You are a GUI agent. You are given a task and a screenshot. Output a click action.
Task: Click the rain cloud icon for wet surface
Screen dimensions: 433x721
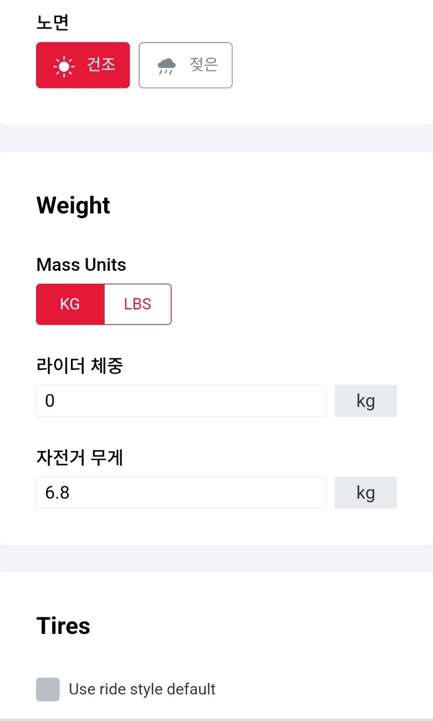coord(166,66)
